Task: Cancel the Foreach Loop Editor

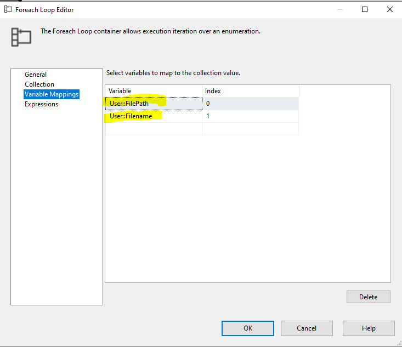Action: click(x=307, y=328)
